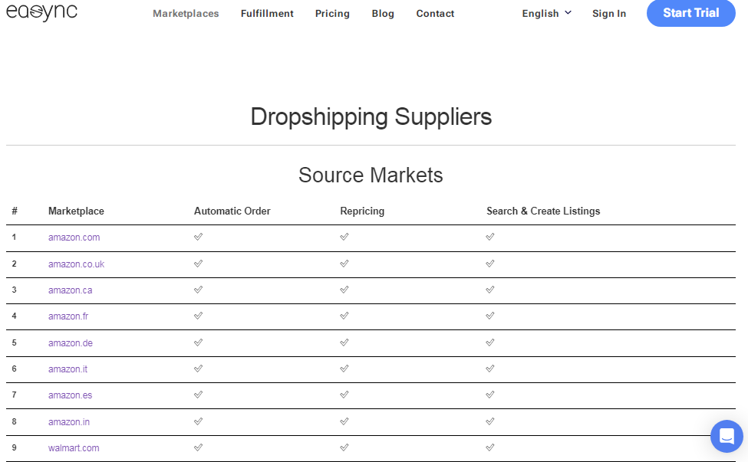Click Search & Create Listings checkmark for amazon.es

(490, 395)
